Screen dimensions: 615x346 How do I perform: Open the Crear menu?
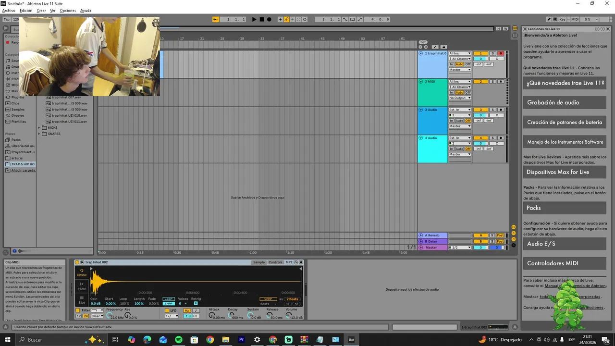(x=41, y=11)
